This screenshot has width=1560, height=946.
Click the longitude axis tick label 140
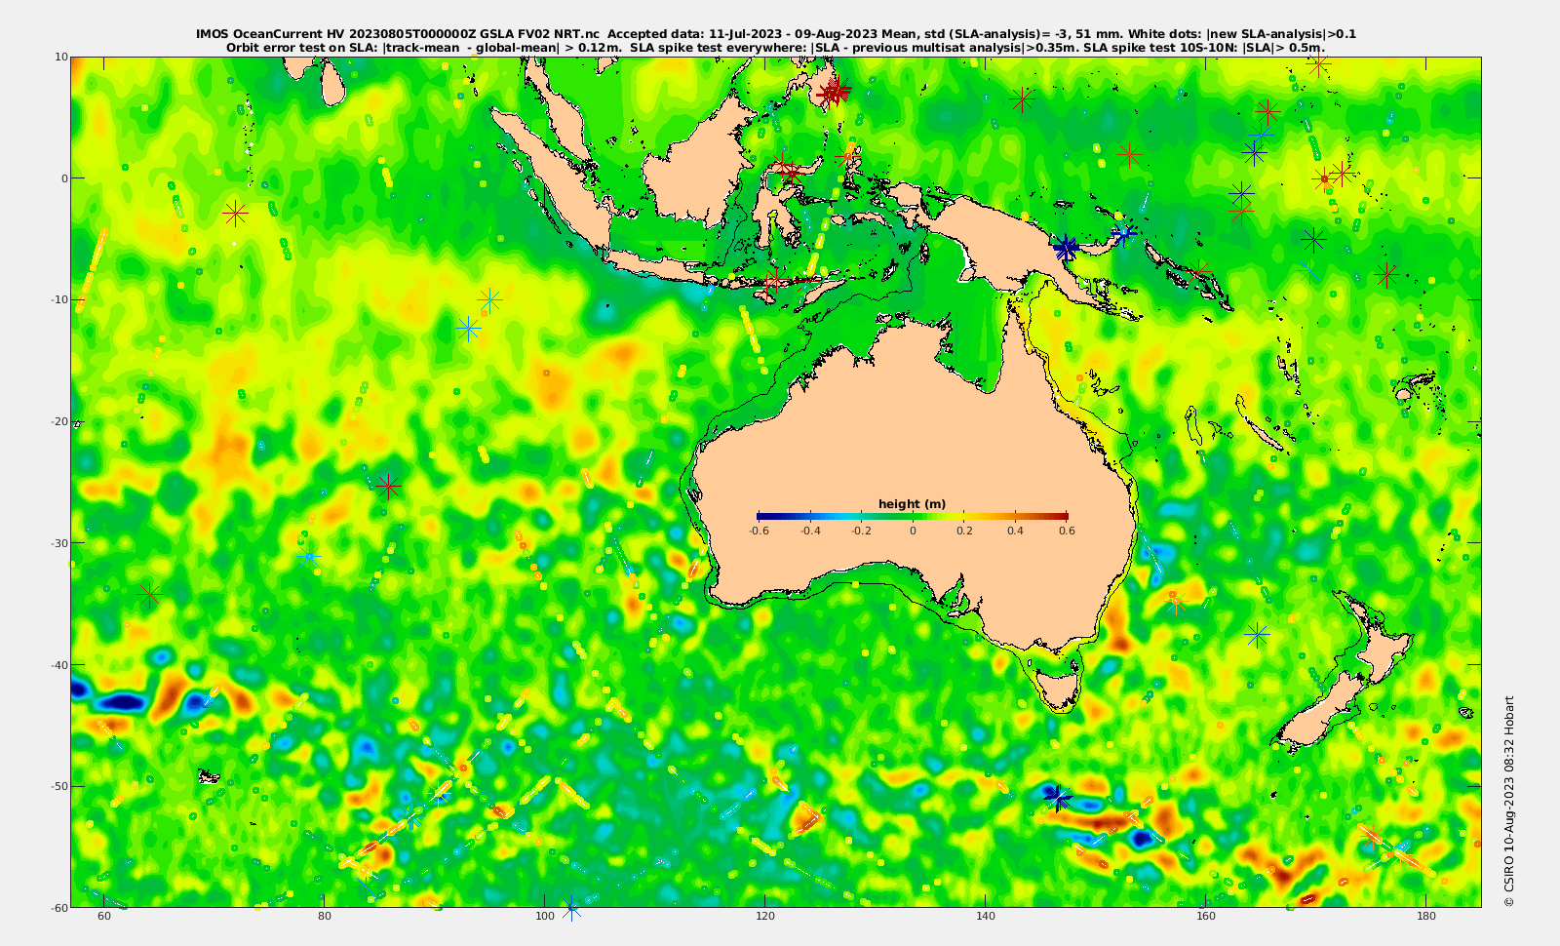986,917
